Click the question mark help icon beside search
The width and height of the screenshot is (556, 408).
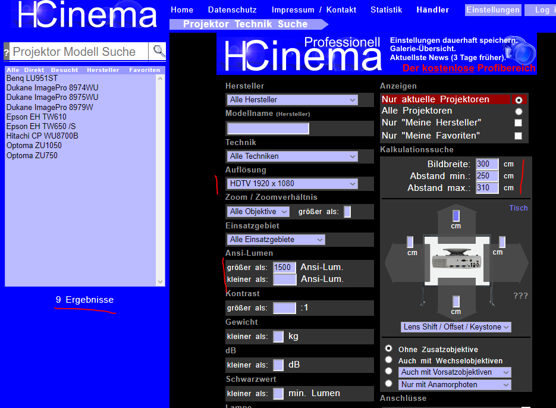[x=6, y=52]
